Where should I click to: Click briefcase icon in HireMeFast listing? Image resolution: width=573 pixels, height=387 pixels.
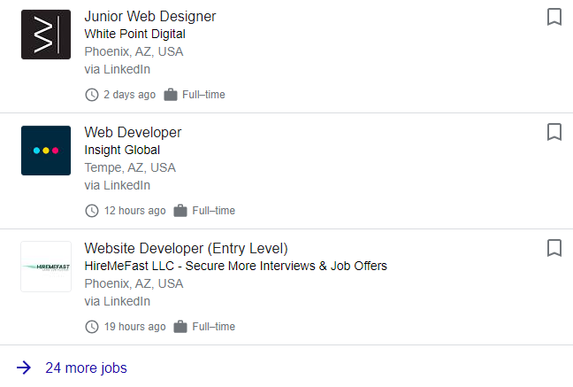180,327
